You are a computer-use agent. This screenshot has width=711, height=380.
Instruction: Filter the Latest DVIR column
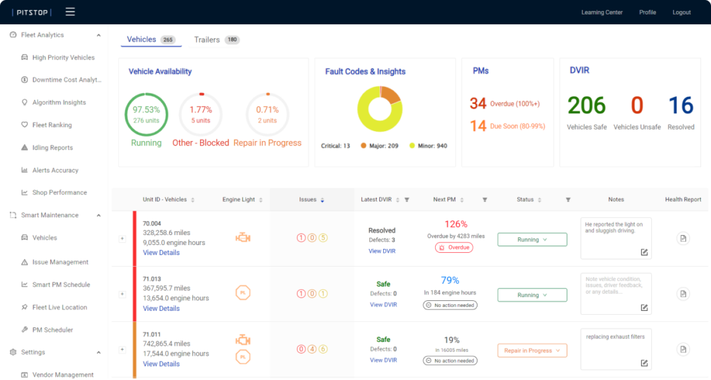pos(406,200)
